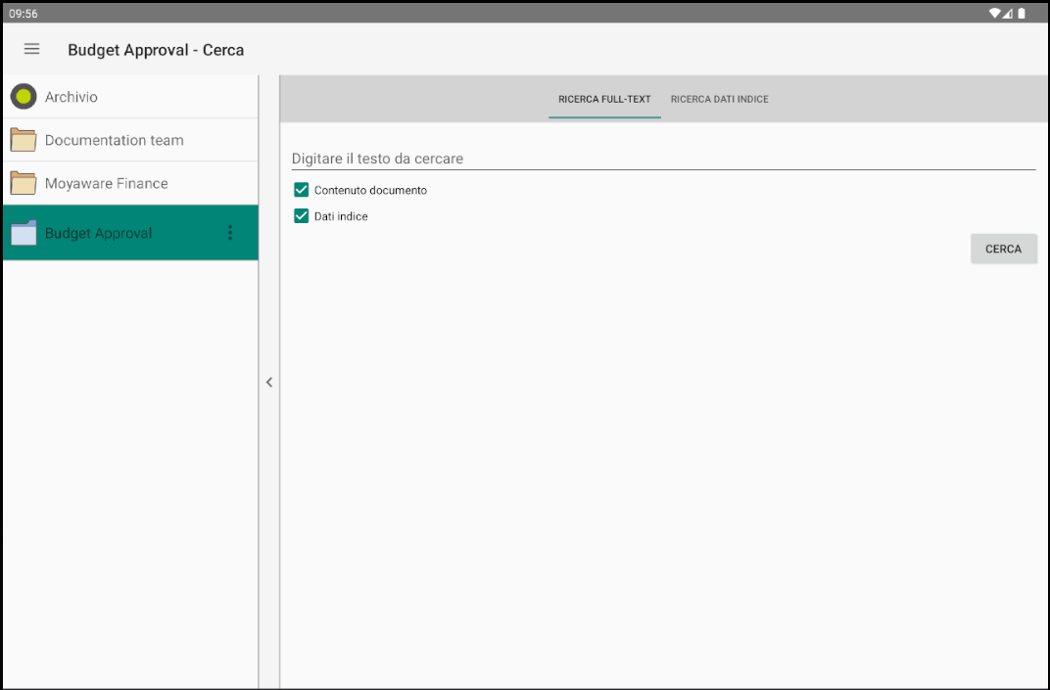Click the blue Budget Approval folder icon
1050x690 pixels.
(x=24, y=233)
